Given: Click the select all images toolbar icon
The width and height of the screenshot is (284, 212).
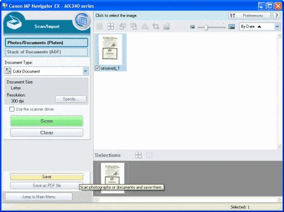Looking at the screenshot, I should 100,26.
